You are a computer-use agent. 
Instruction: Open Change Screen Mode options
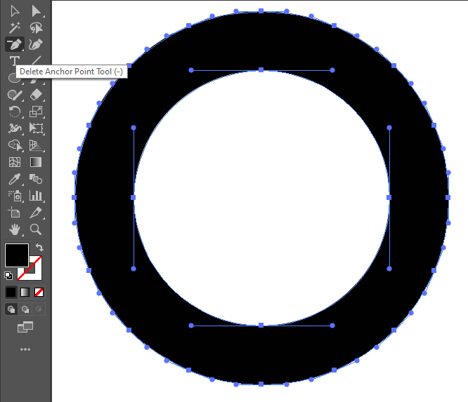[x=25, y=327]
